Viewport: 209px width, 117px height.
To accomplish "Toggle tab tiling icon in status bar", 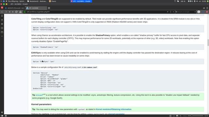I will [x=174, y=116].
